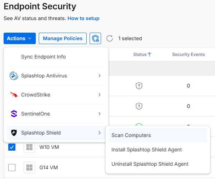The image size is (215, 179).
Task: Open the SentinelOne submenu
Action: point(56,114)
